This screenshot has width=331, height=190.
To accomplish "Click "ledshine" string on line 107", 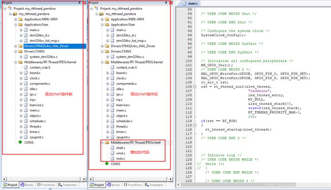I will tap(260, 91).
